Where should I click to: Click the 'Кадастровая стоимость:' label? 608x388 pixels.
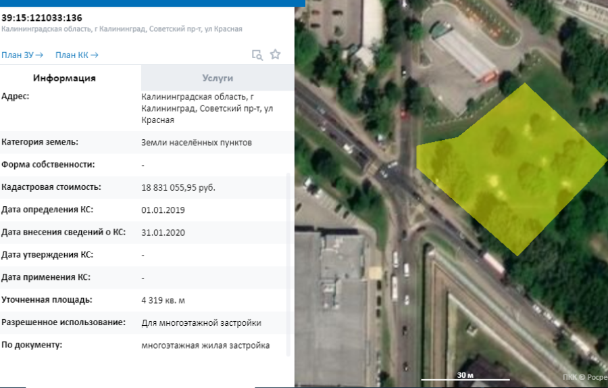tap(51, 187)
